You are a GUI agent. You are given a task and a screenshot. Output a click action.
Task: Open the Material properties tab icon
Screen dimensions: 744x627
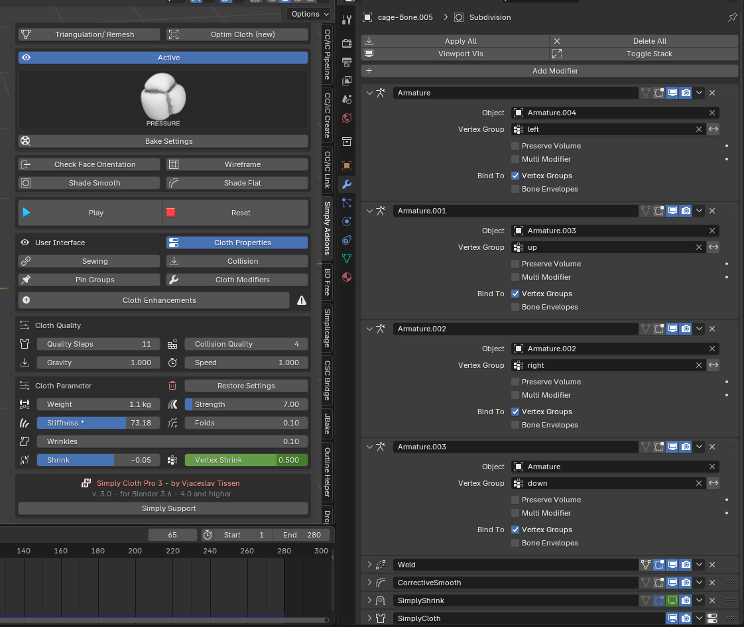tap(346, 276)
